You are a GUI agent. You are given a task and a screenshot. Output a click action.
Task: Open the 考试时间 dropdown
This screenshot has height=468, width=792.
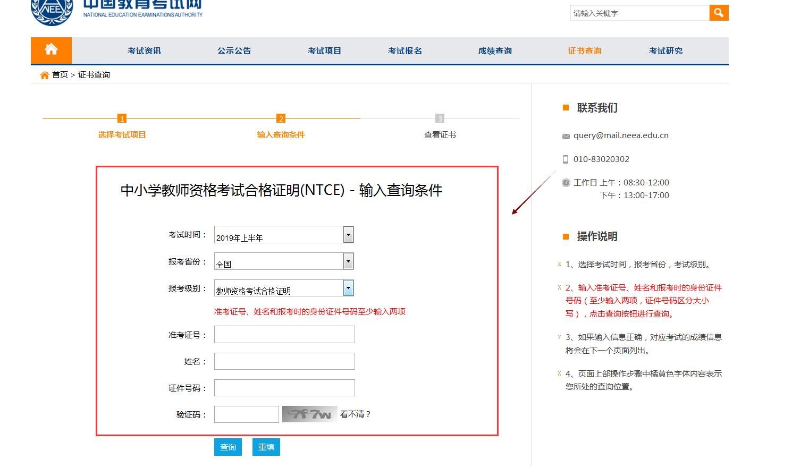(x=348, y=234)
